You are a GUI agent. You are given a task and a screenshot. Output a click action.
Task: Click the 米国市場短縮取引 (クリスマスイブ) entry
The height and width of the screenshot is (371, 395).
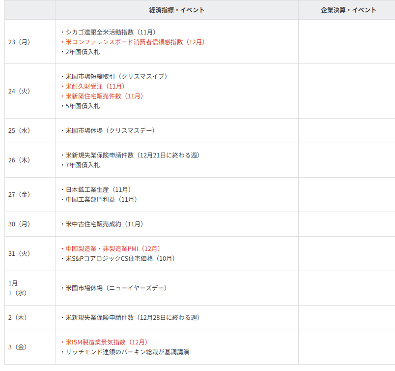(x=117, y=76)
